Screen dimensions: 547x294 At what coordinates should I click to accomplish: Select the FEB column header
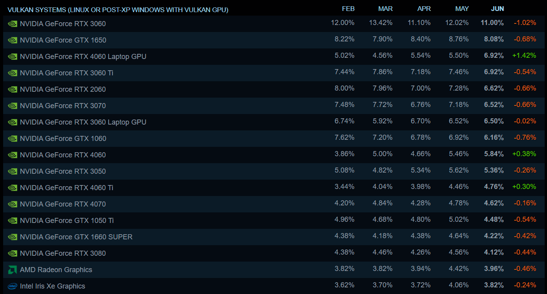click(348, 9)
